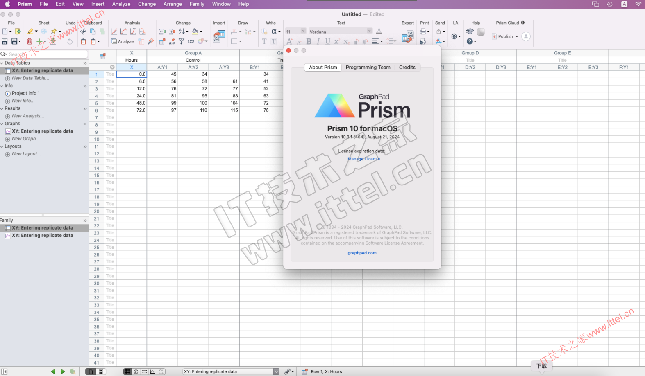Open the graphpad.com link
The height and width of the screenshot is (376, 645).
pyautogui.click(x=362, y=253)
